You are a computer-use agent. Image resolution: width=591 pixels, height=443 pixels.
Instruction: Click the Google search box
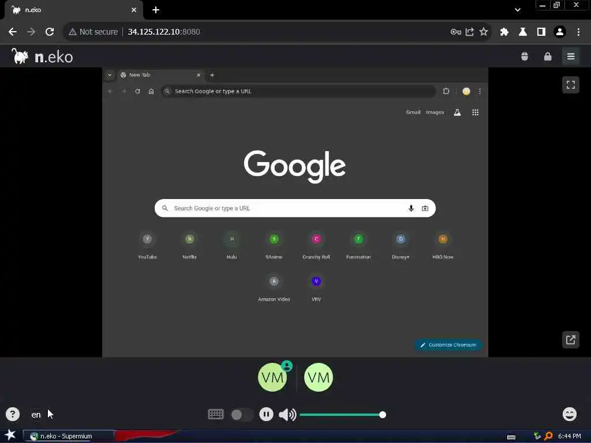click(295, 208)
